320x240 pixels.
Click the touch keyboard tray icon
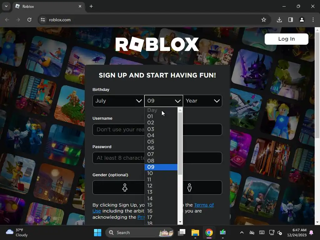(262, 232)
